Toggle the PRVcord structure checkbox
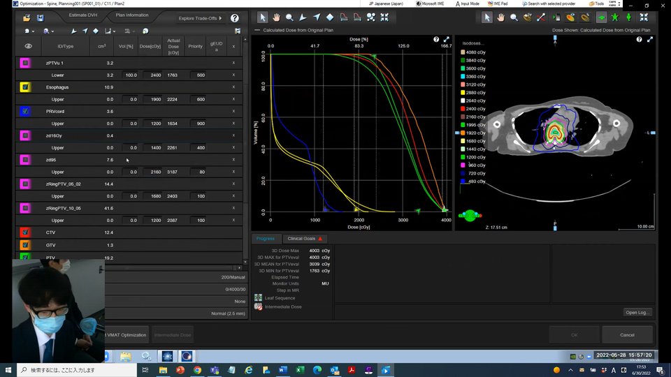Viewport: 671px width, 377px height. click(25, 112)
